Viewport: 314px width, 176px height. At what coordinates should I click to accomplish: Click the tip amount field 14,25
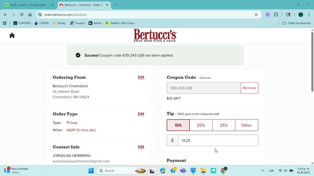[218, 140]
